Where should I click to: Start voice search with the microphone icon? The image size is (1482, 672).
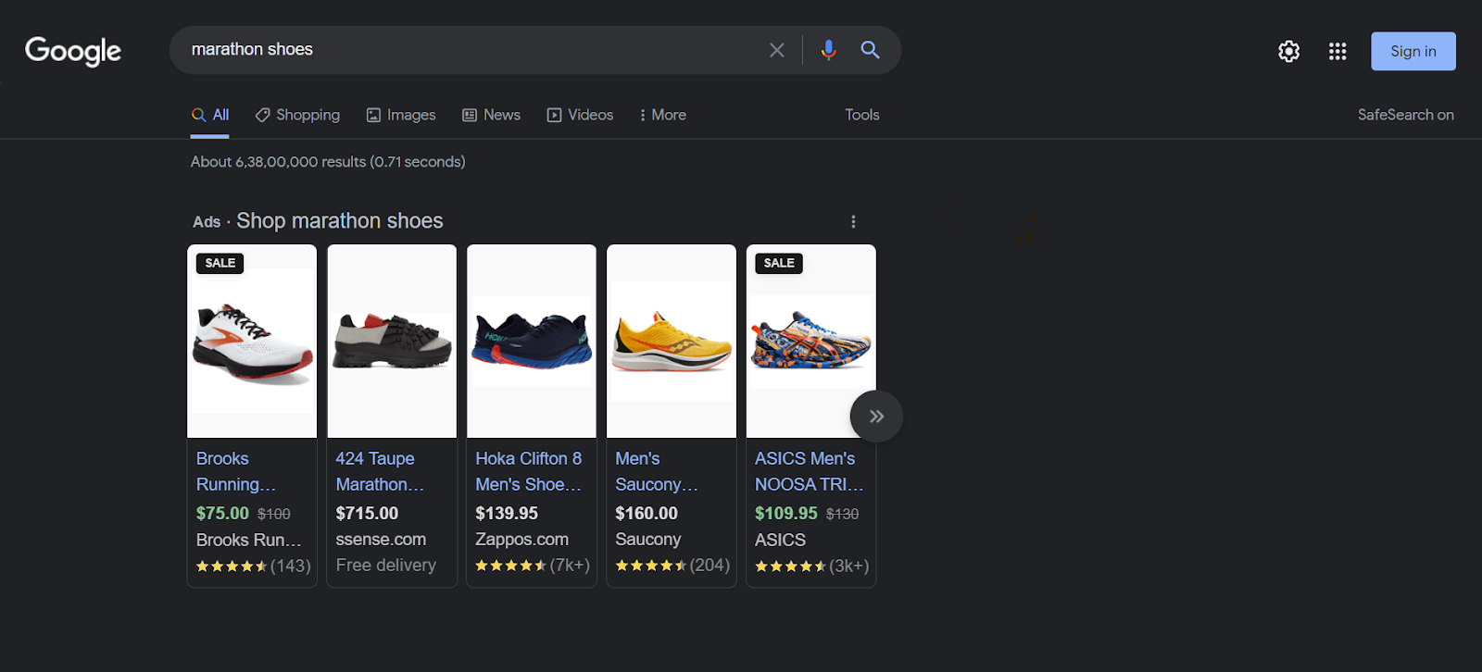pyautogui.click(x=828, y=50)
